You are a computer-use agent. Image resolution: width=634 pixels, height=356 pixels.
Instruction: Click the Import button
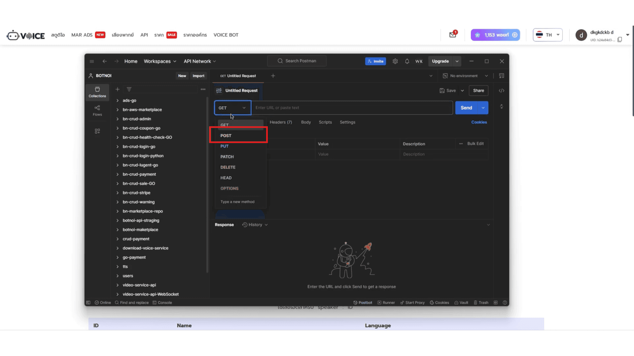point(198,76)
